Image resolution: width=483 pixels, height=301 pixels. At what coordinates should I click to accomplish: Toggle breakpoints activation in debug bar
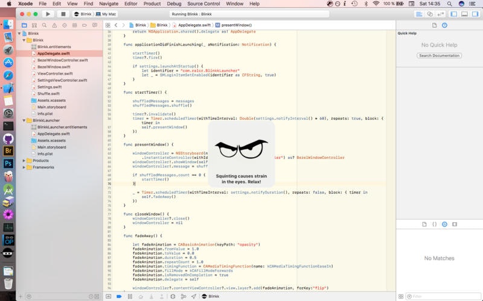(x=119, y=296)
